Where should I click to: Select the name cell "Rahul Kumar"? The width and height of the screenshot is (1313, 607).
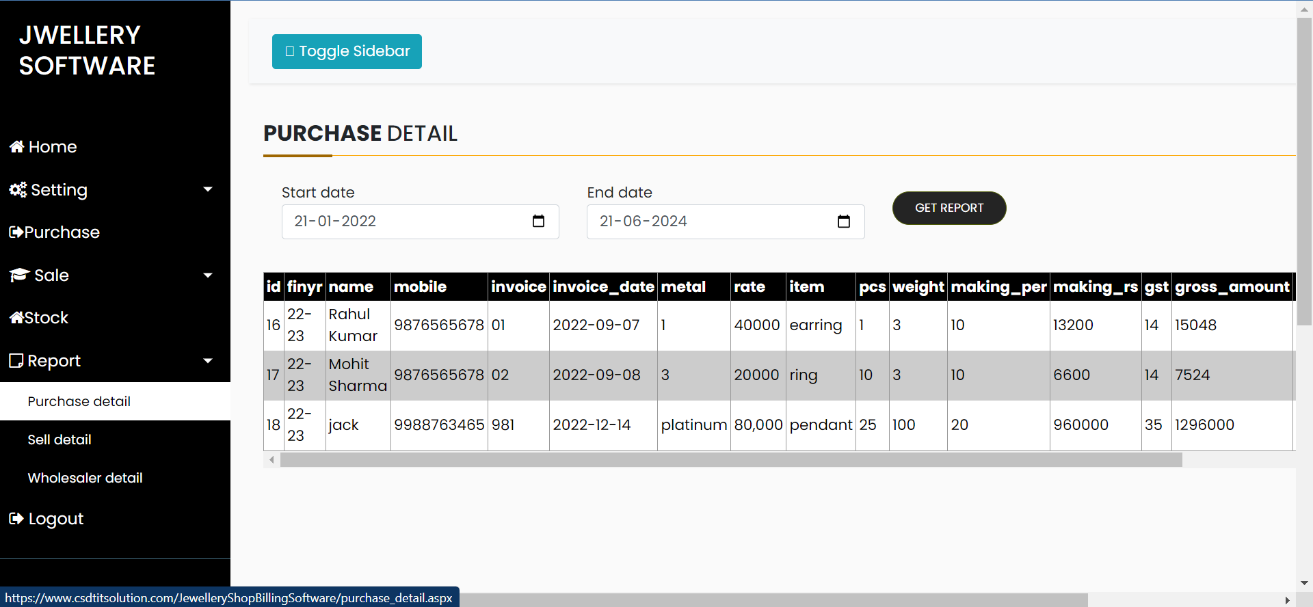(358, 325)
